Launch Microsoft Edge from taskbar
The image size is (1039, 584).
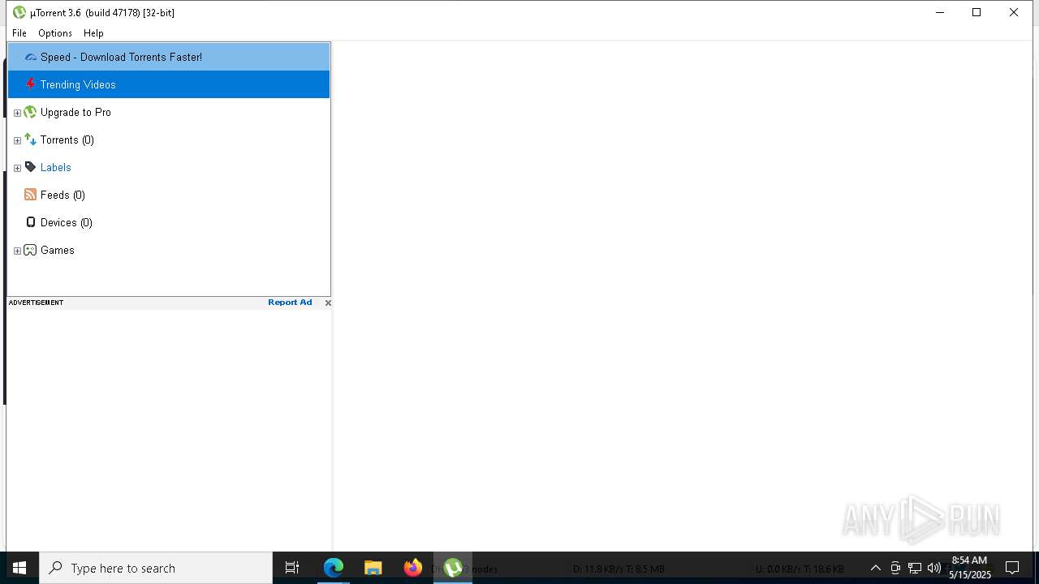click(x=334, y=568)
